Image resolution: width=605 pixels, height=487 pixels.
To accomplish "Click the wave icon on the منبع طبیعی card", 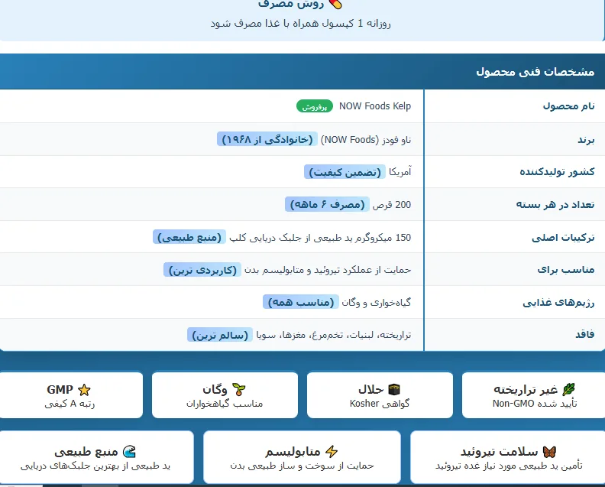I will [129, 451].
